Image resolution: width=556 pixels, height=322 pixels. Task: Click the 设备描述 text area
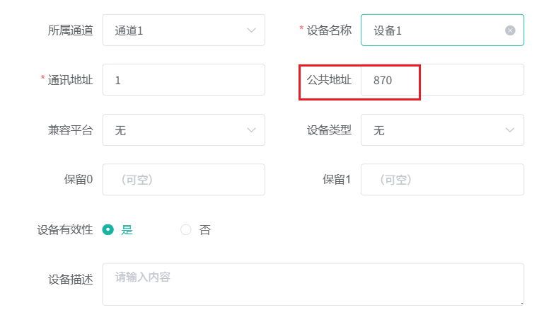313,284
